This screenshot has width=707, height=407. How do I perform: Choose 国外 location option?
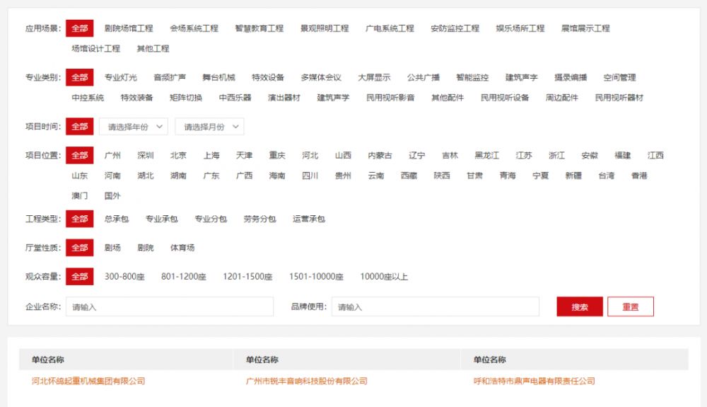pyautogui.click(x=112, y=195)
